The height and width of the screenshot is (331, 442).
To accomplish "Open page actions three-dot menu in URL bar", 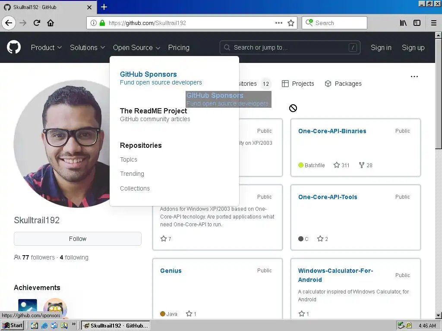I will [279, 23].
